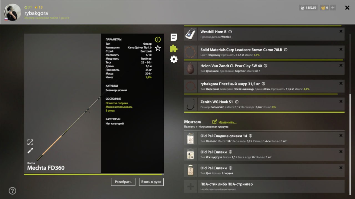
Task: Click the plus icon to add gold coins
Action: pos(333,8)
